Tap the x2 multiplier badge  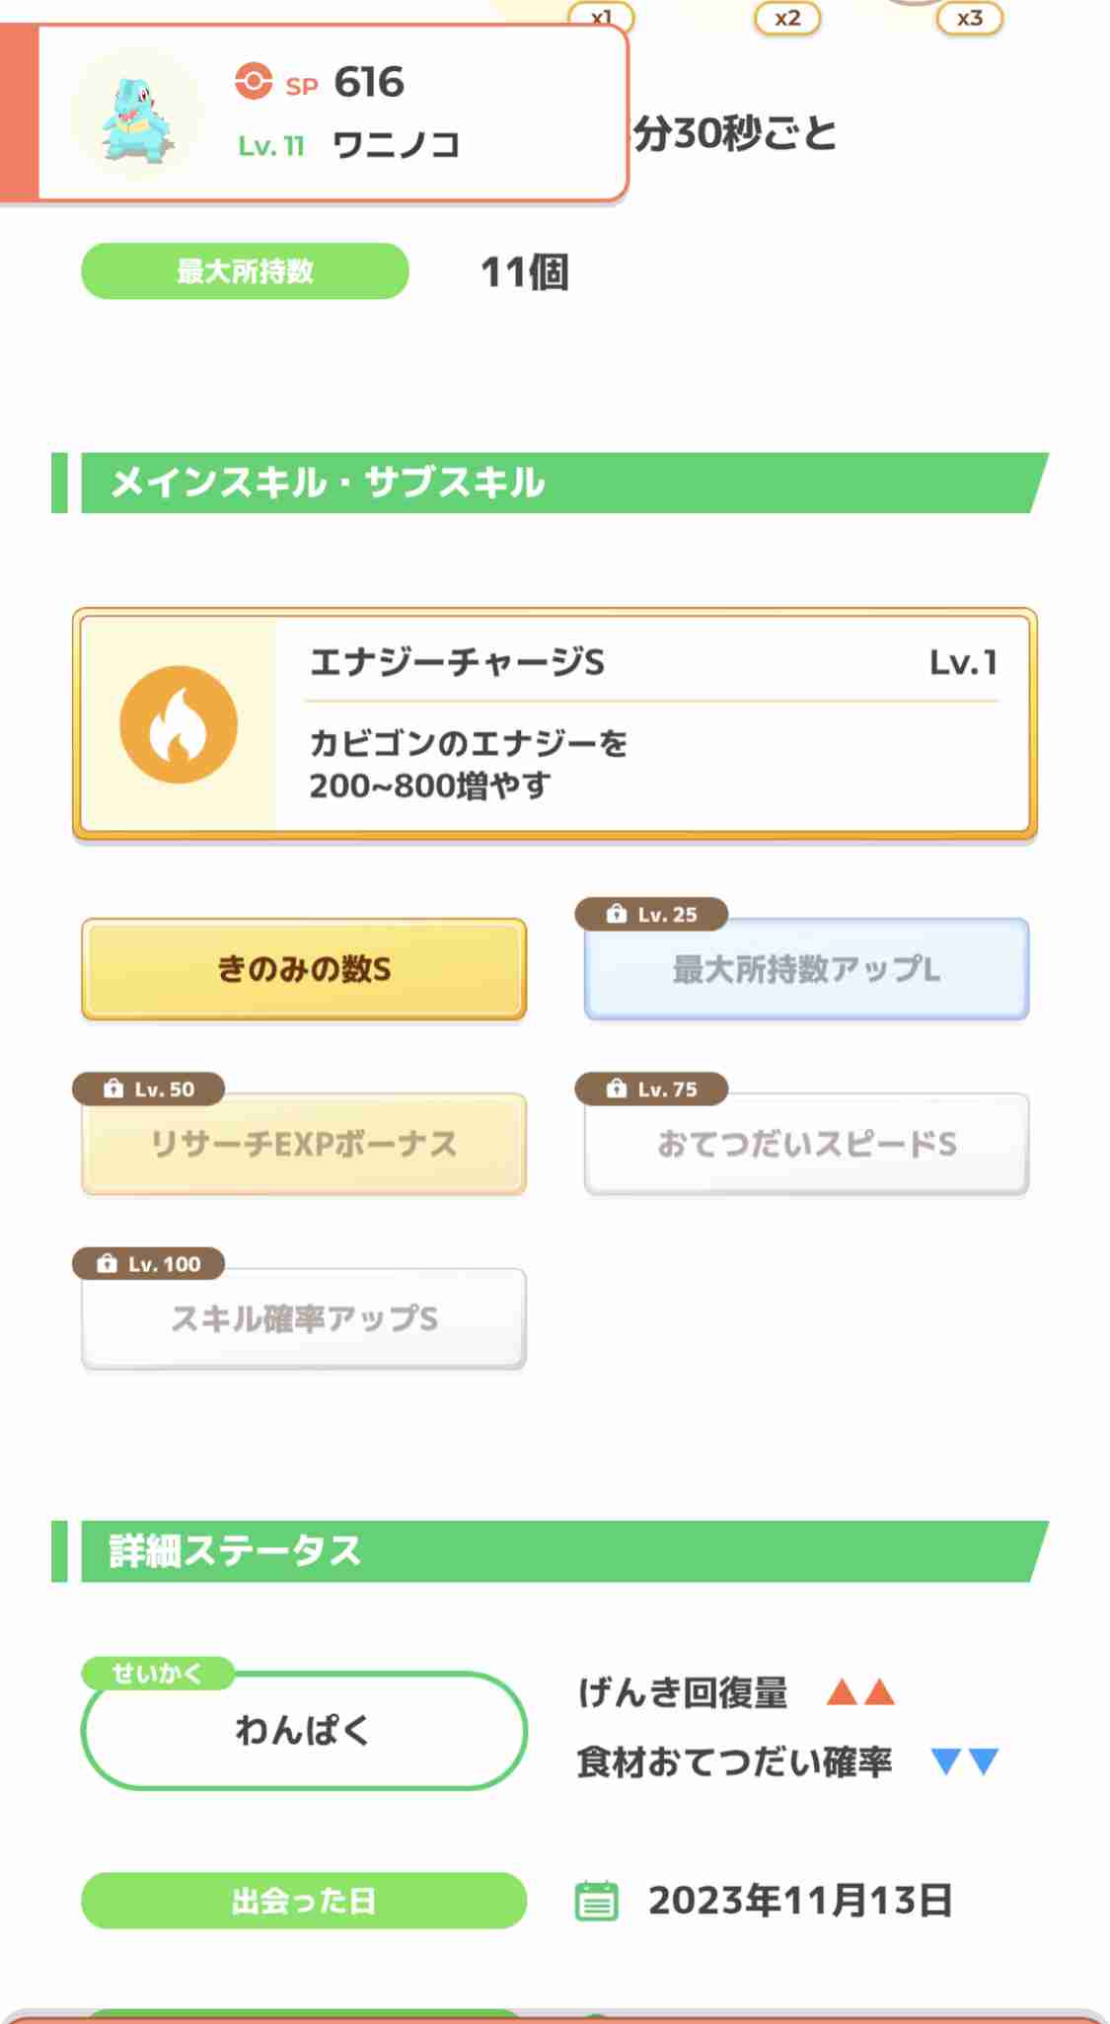click(787, 18)
